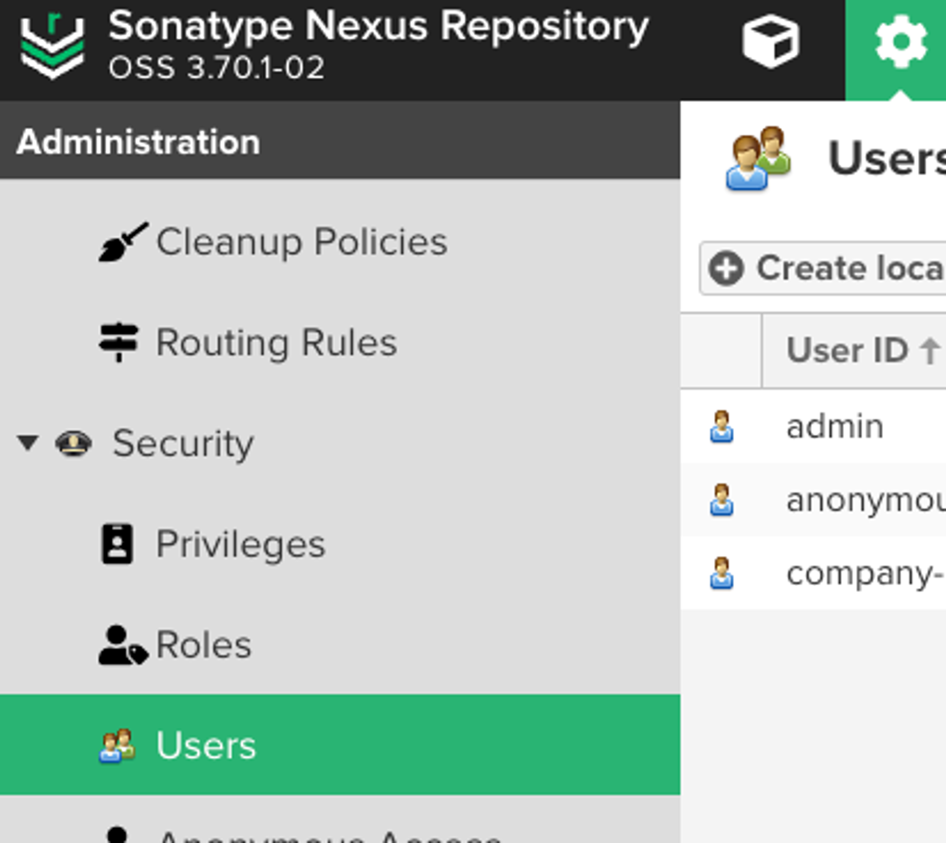Click the Privileges badge icon
The image size is (946, 843).
point(117,544)
